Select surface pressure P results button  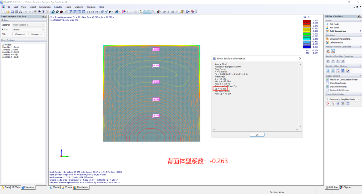[x=328, y=51]
